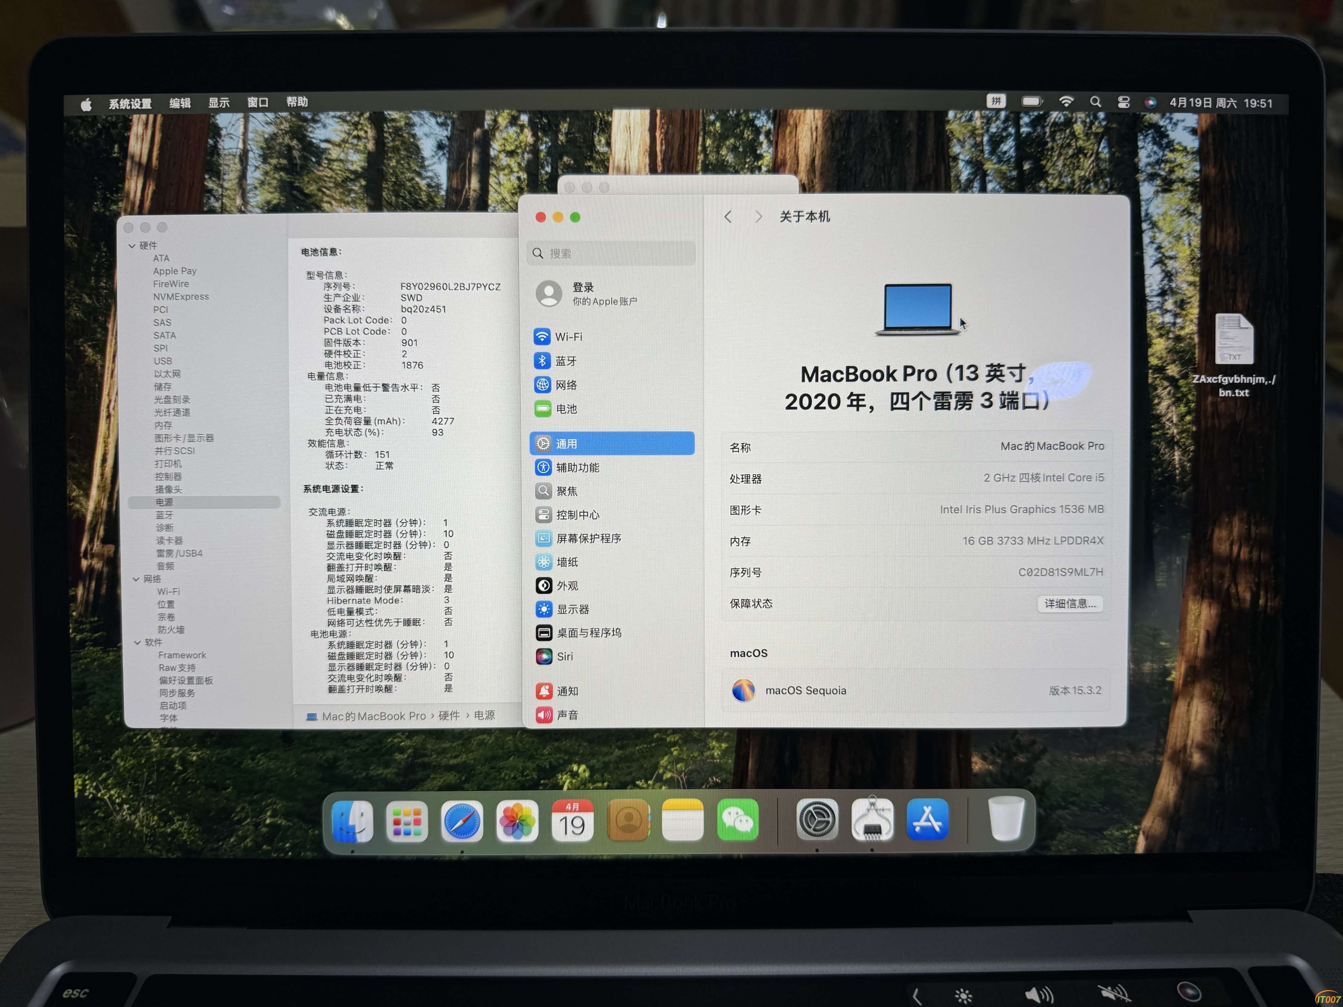Screen dimensions: 1343x1007
Task: Collapse 软件 section in System Information
Action: point(137,642)
